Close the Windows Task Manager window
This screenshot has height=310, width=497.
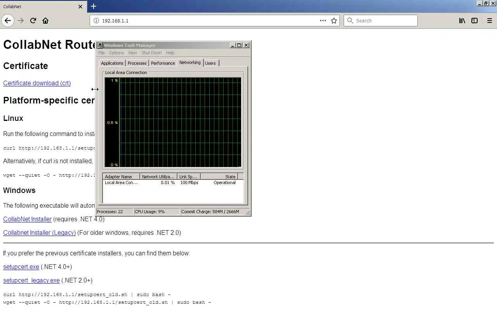(x=246, y=45)
